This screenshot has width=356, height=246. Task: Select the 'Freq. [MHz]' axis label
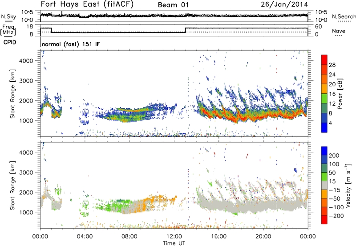click(8, 30)
